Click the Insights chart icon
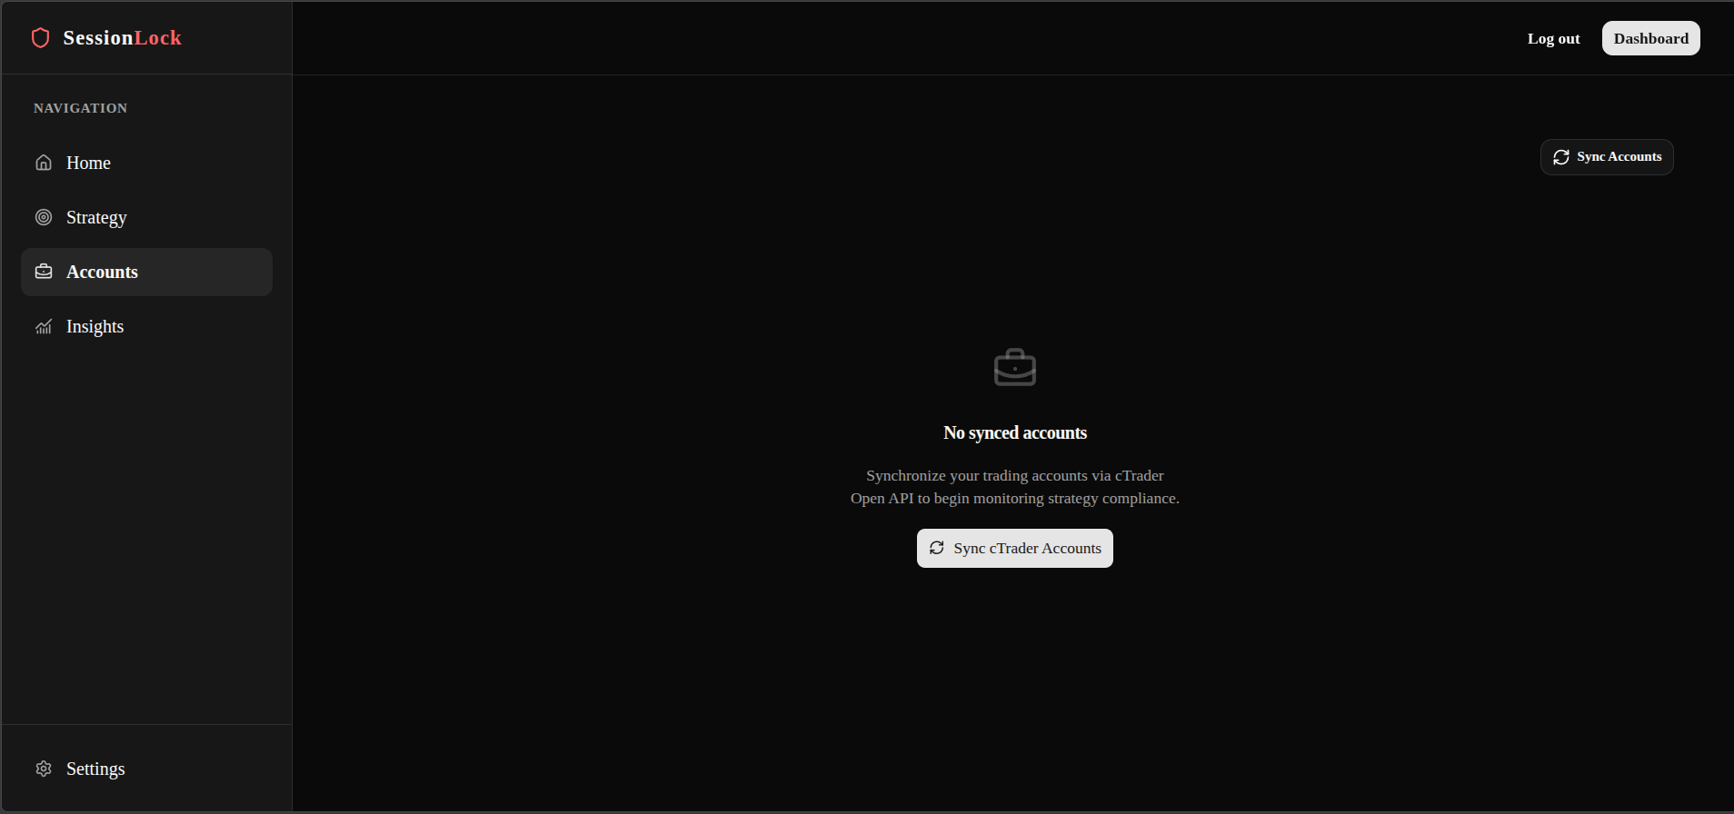The height and width of the screenshot is (814, 1734). tap(44, 326)
